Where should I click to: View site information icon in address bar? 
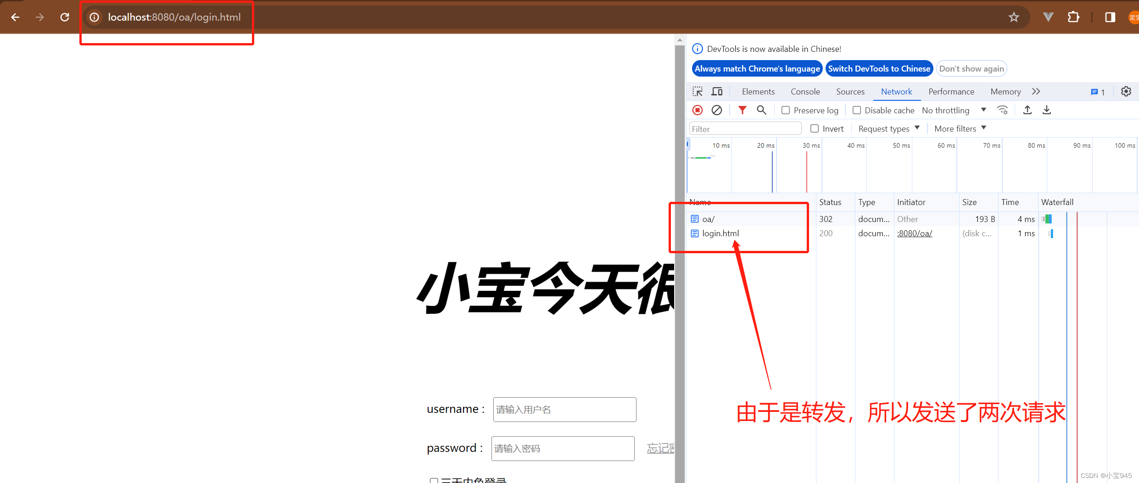pyautogui.click(x=94, y=17)
